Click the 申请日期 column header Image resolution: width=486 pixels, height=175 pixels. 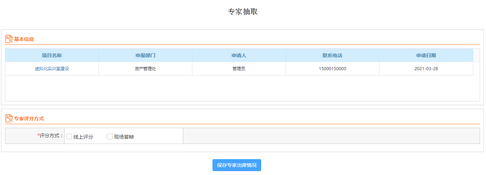point(426,55)
